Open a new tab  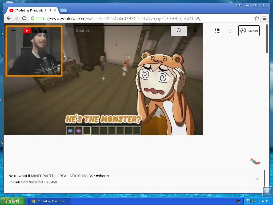tap(63, 11)
